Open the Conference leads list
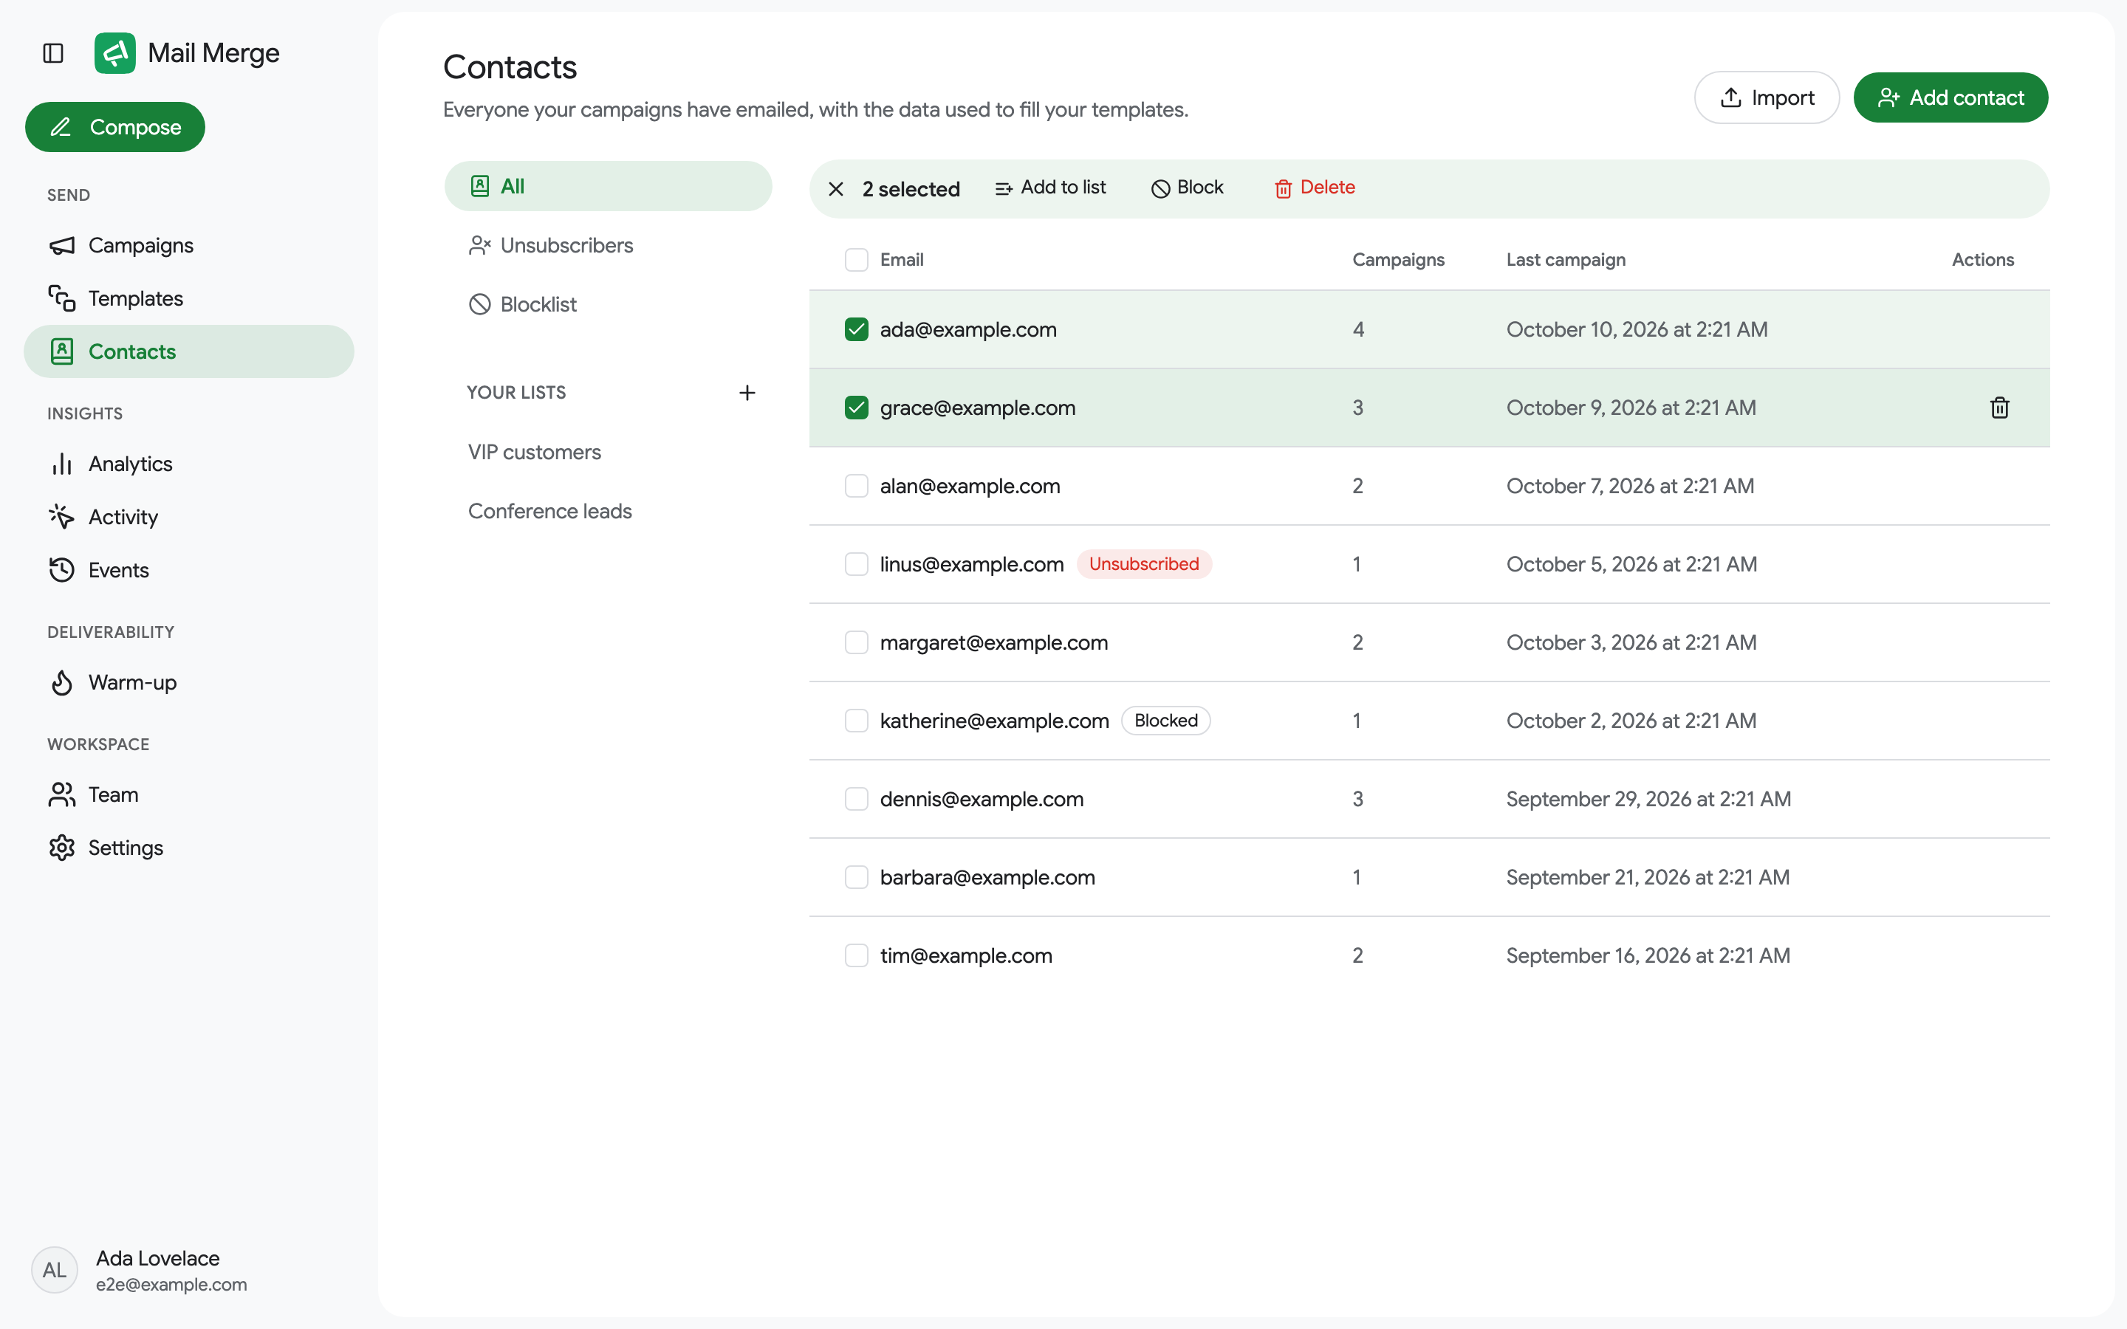Image resolution: width=2127 pixels, height=1329 pixels. (x=609, y=512)
